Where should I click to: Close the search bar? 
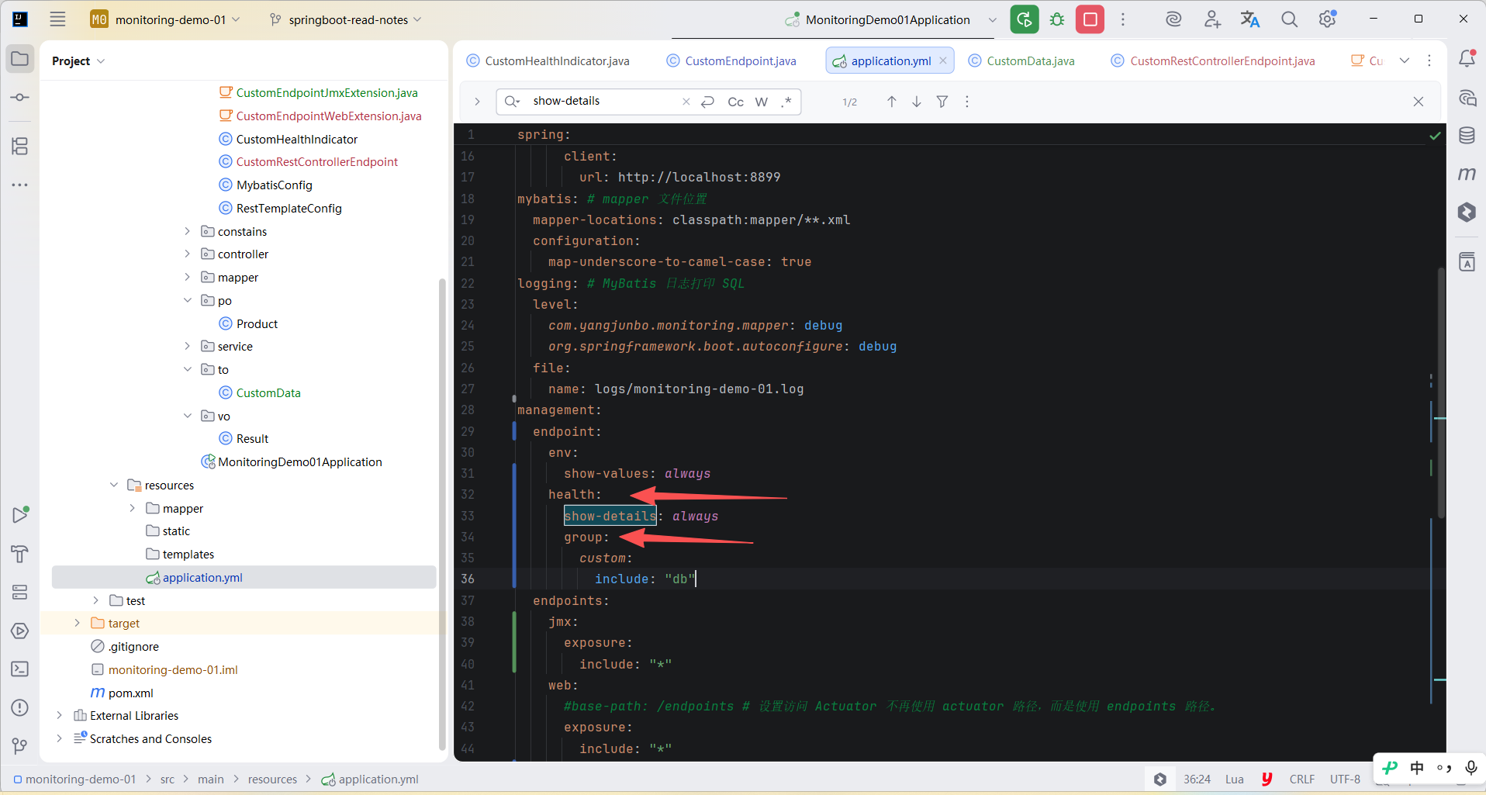point(1419,102)
